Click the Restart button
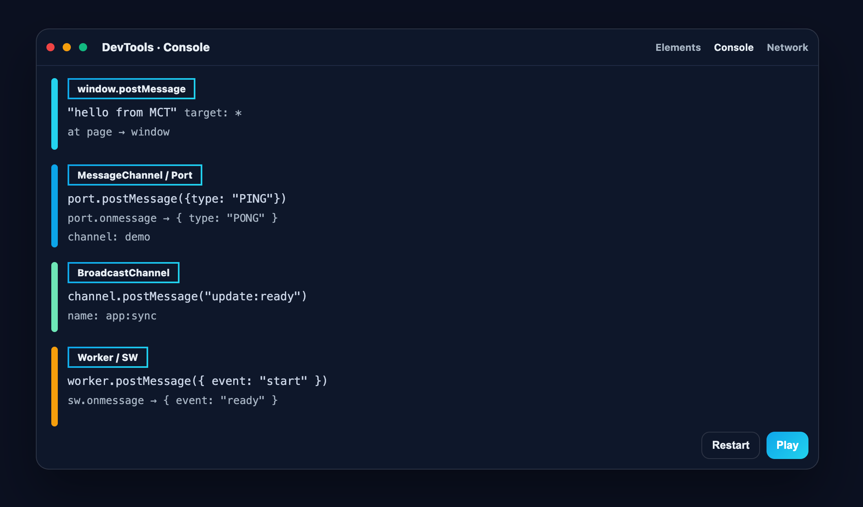 click(x=730, y=445)
